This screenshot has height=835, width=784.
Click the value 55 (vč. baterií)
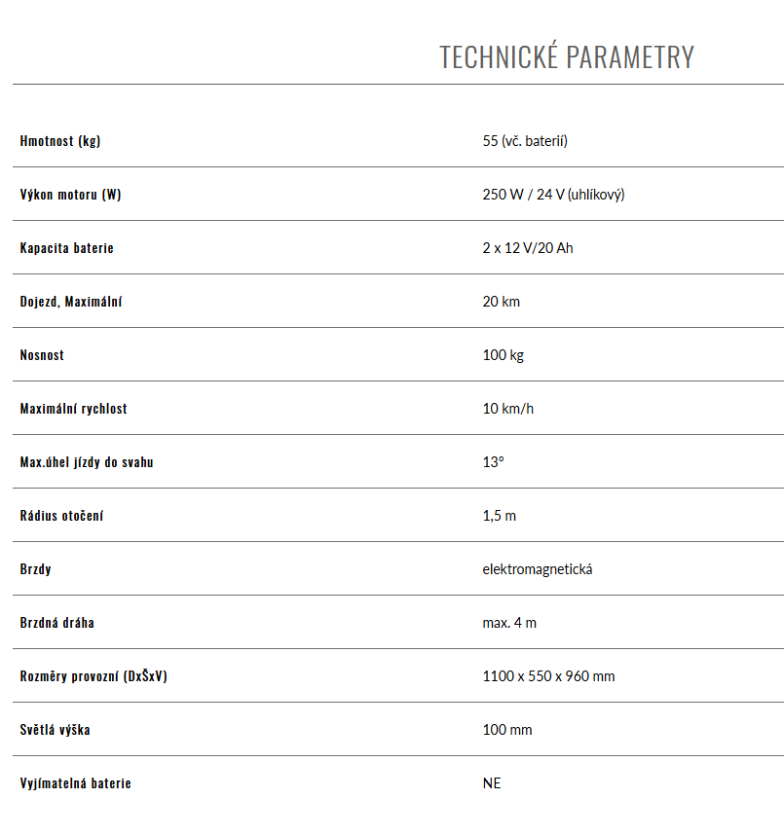click(x=525, y=141)
